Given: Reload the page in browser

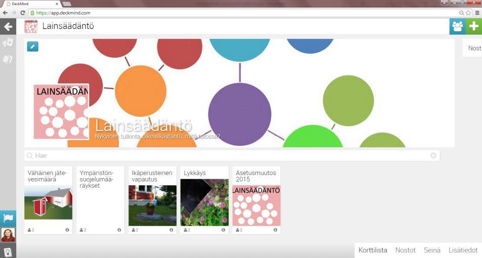Looking at the screenshot, I should [22, 13].
